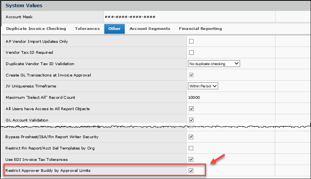Image resolution: width=311 pixels, height=179 pixels.
Task: Open the Tolerances tab
Action: pyautogui.click(x=87, y=29)
